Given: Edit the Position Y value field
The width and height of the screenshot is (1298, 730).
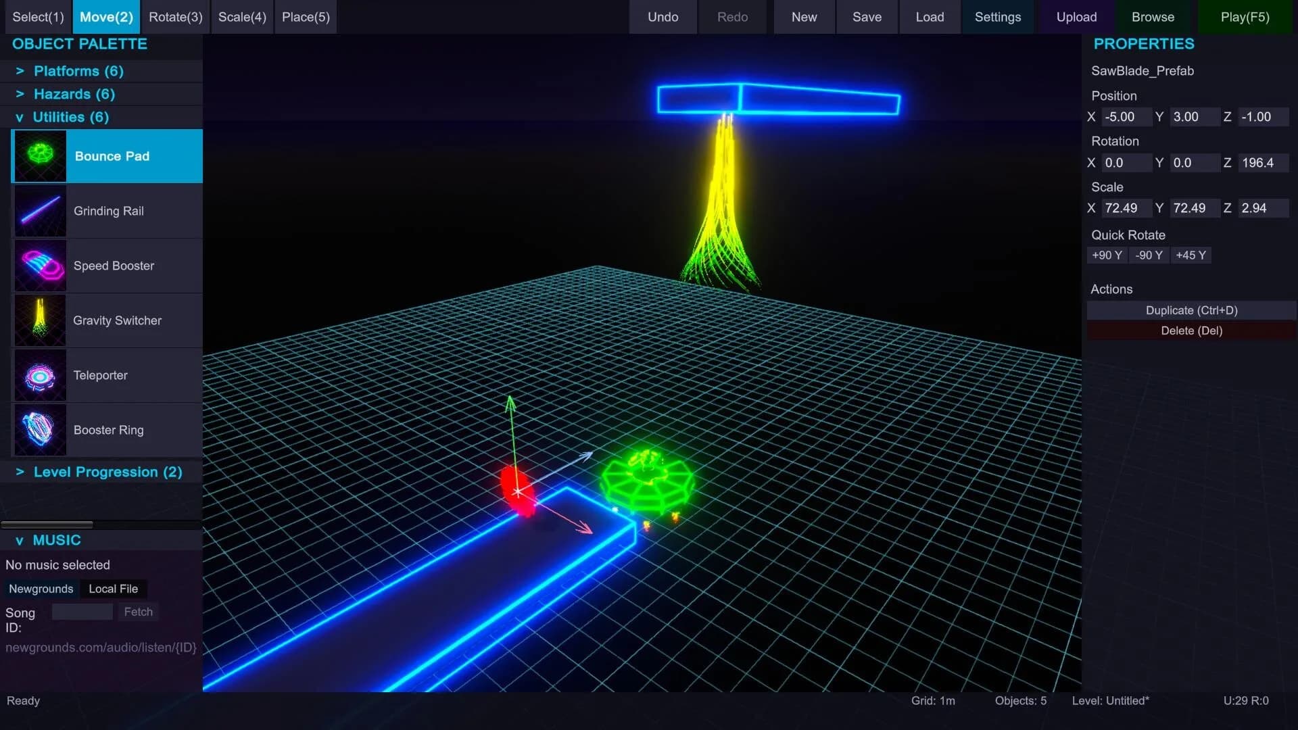Looking at the screenshot, I should pyautogui.click(x=1195, y=117).
